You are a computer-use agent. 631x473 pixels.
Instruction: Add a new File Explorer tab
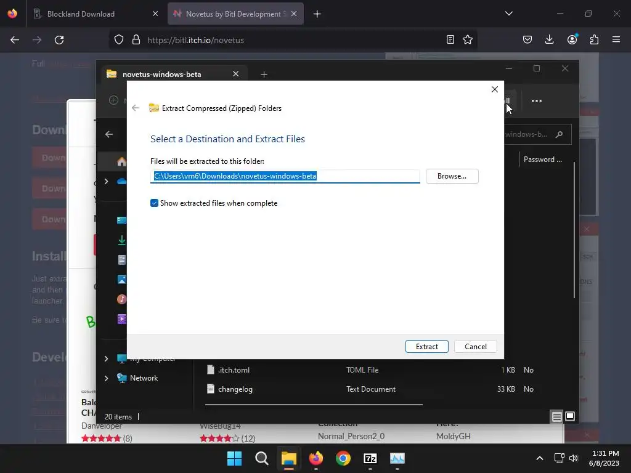tap(264, 74)
